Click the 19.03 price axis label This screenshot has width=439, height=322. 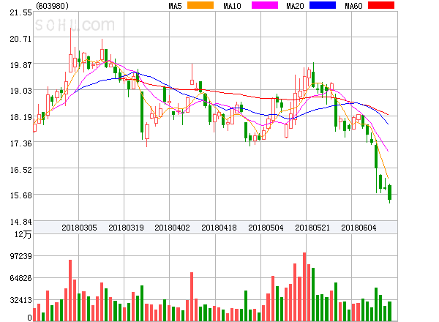click(x=20, y=91)
